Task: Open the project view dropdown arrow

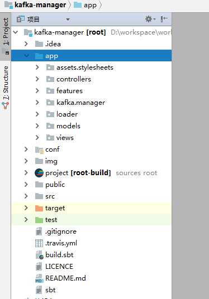Action: pyautogui.click(x=68, y=20)
